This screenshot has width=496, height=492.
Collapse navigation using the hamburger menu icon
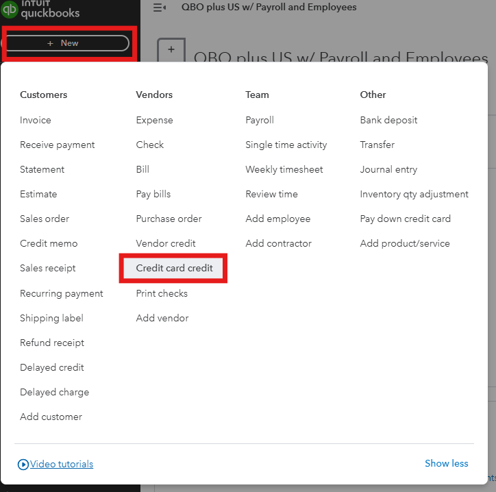(160, 8)
